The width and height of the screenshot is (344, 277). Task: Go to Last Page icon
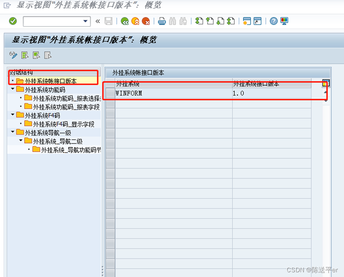[x=231, y=21]
